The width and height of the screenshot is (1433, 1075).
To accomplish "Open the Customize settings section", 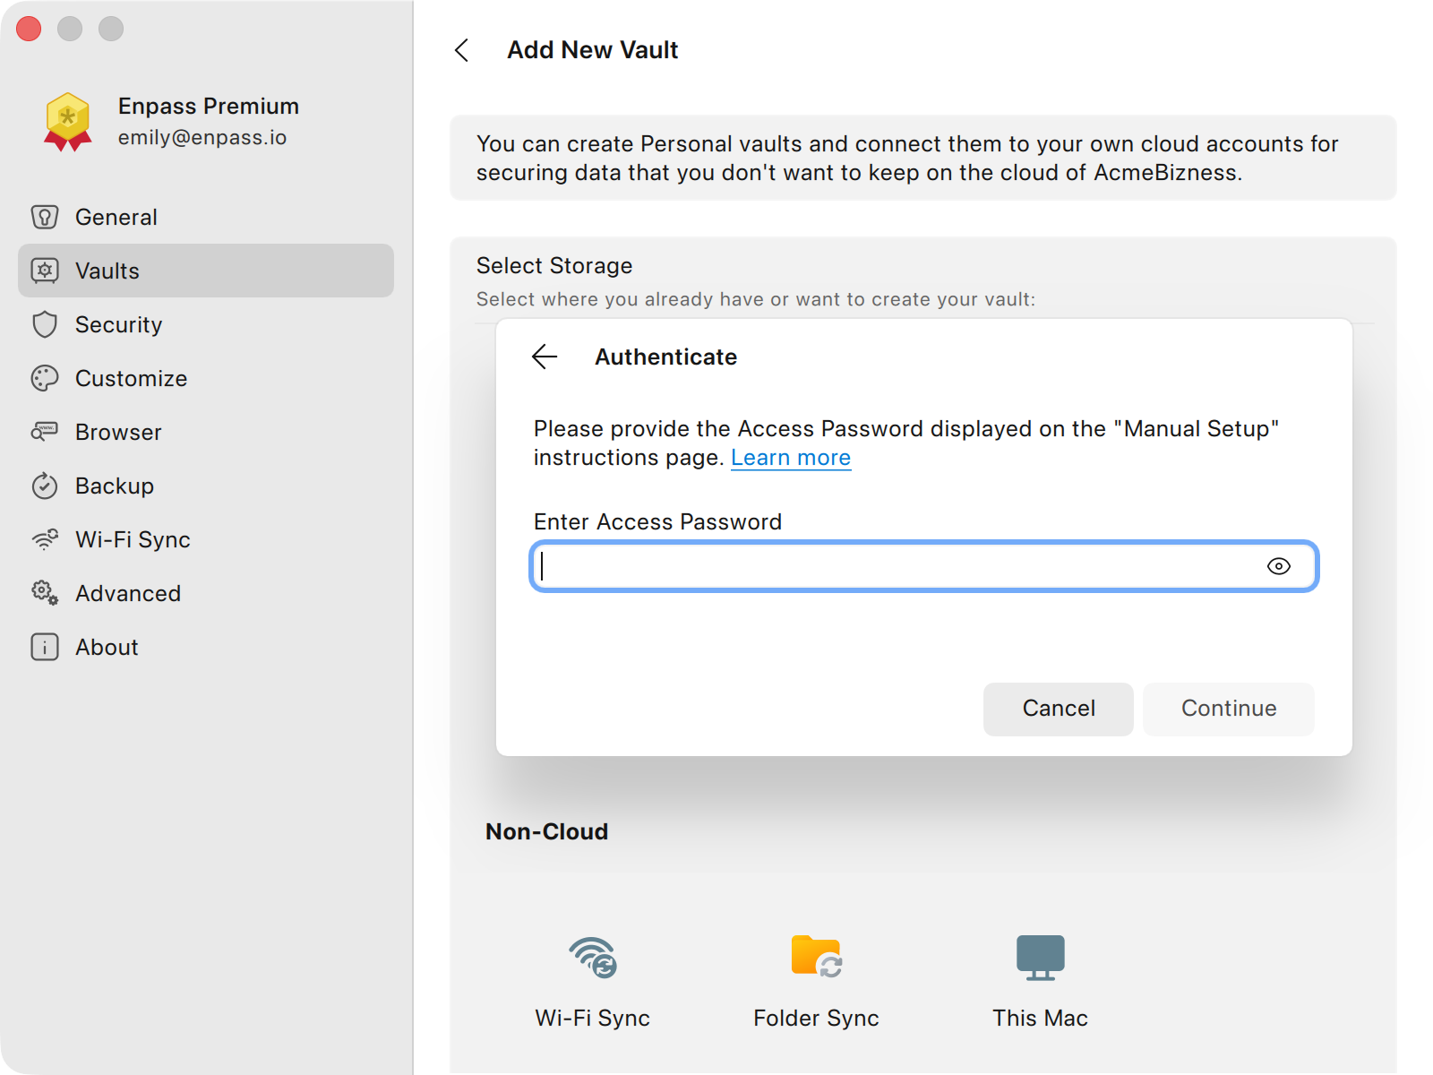I will (206, 378).
